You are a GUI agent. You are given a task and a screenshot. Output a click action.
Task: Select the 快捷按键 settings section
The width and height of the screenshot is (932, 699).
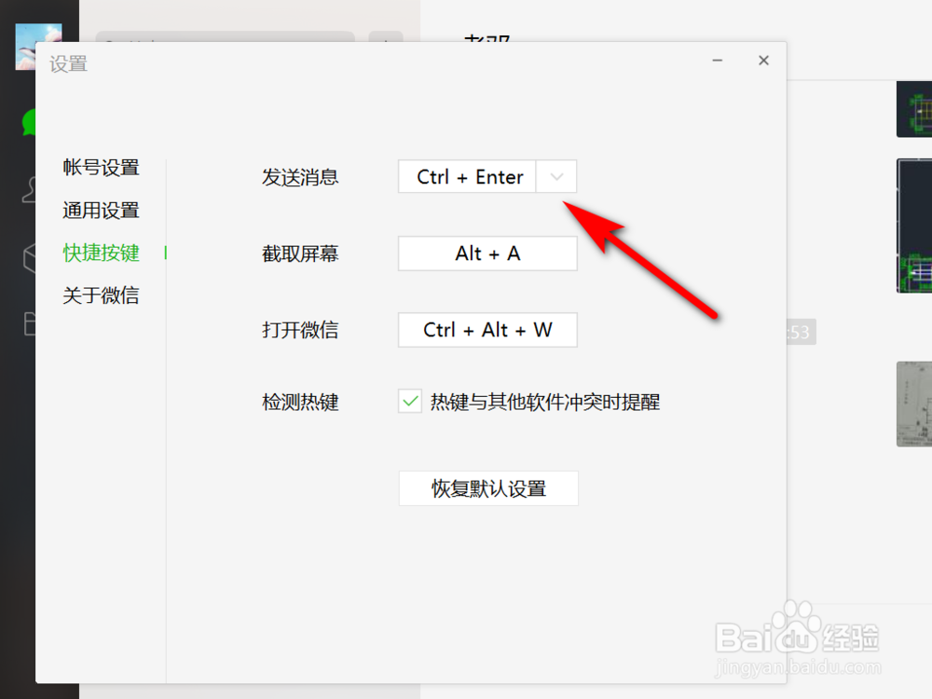point(99,253)
